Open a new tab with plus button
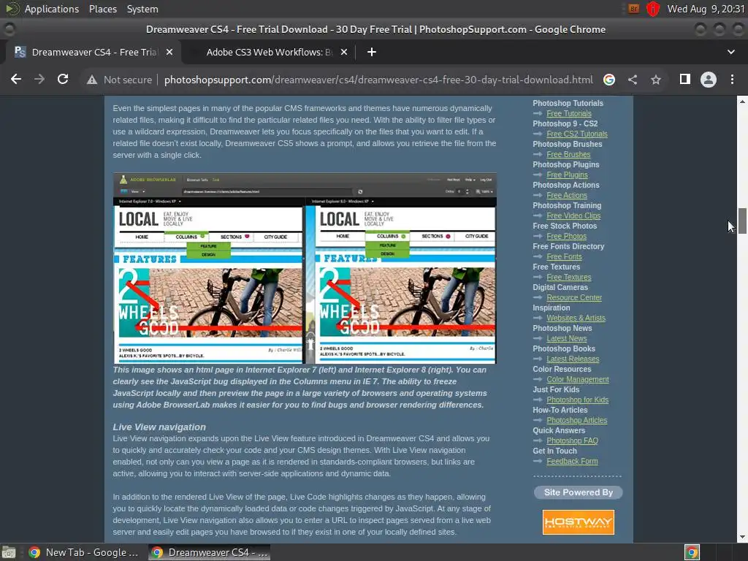This screenshot has width=748, height=561. [372, 52]
